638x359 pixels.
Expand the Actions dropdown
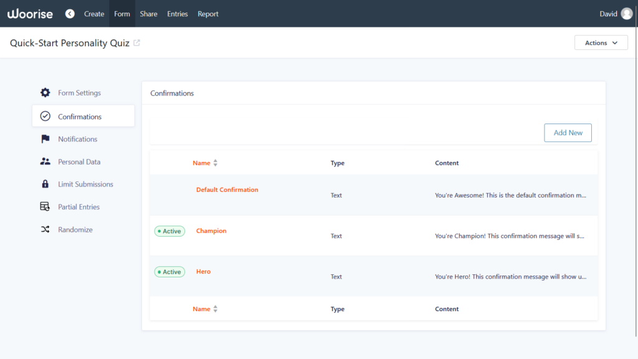pyautogui.click(x=601, y=43)
